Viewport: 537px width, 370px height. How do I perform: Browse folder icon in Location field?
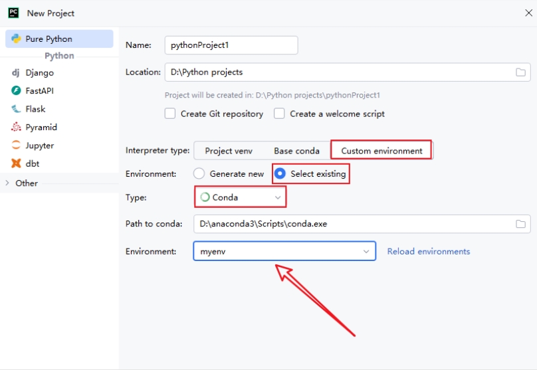click(520, 72)
